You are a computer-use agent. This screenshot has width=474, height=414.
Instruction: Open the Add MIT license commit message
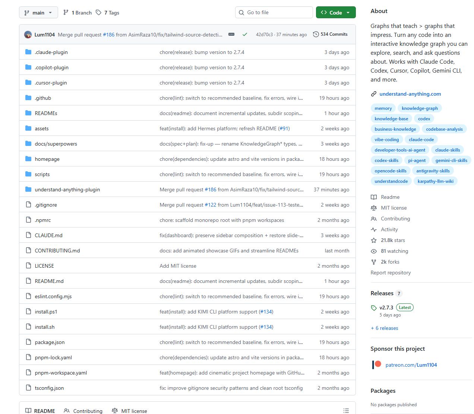point(178,266)
